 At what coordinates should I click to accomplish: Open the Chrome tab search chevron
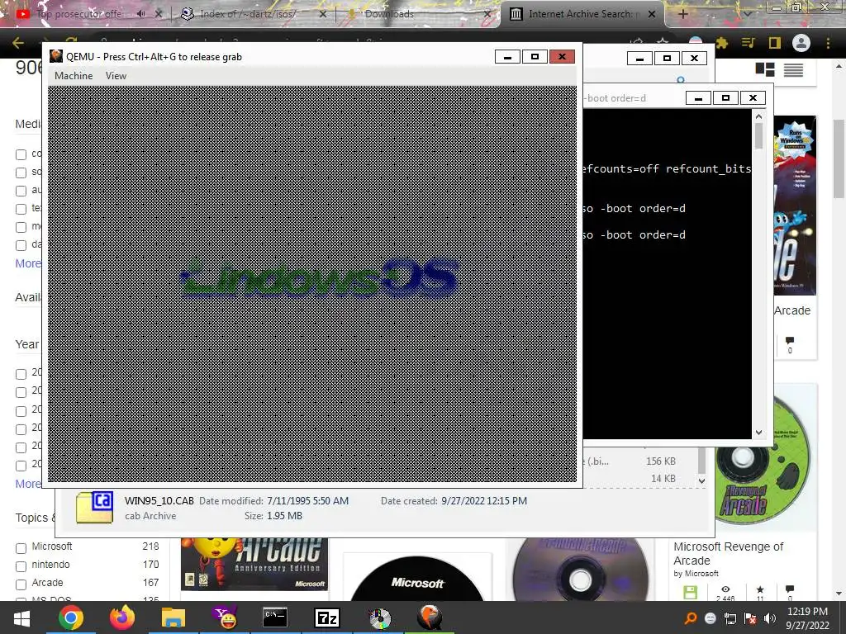coord(748,13)
